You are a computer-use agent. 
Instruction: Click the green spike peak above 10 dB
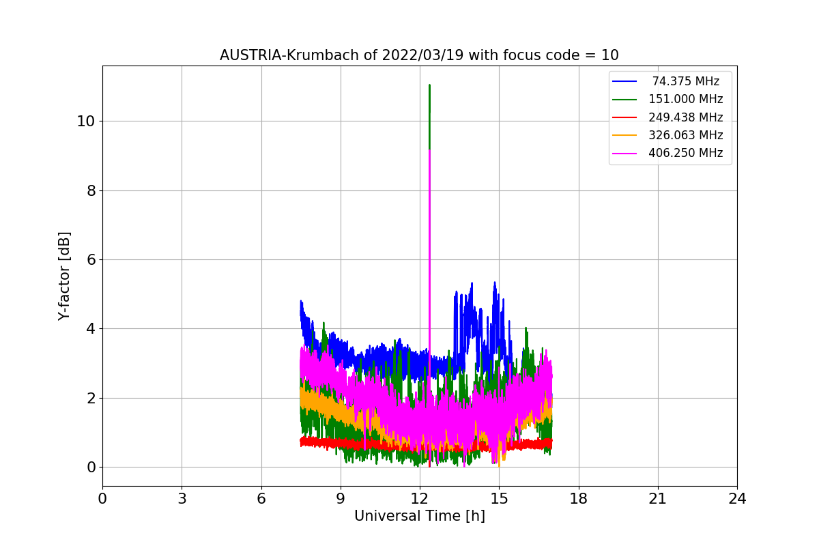tap(429, 86)
